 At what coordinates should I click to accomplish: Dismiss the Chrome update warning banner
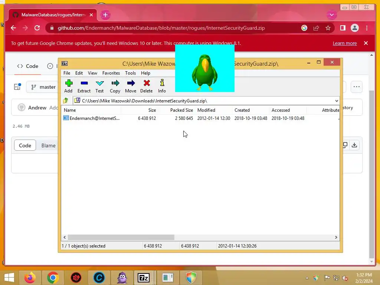pyautogui.click(x=366, y=43)
